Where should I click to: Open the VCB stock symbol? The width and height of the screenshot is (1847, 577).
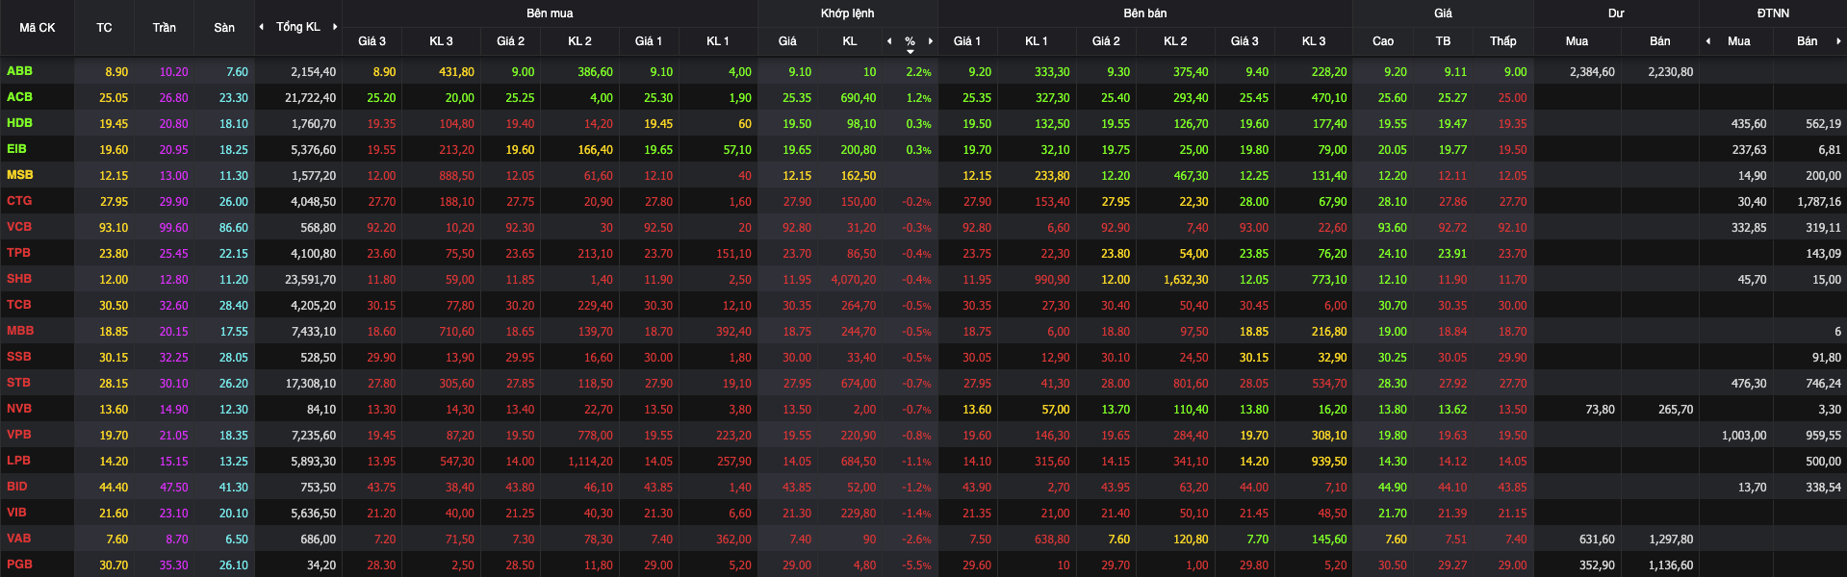pyautogui.click(x=19, y=227)
